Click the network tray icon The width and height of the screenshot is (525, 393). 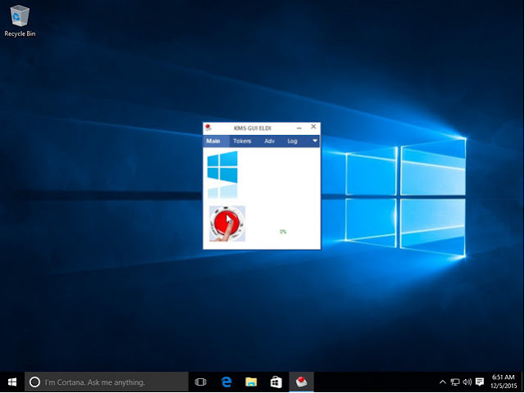coord(455,382)
